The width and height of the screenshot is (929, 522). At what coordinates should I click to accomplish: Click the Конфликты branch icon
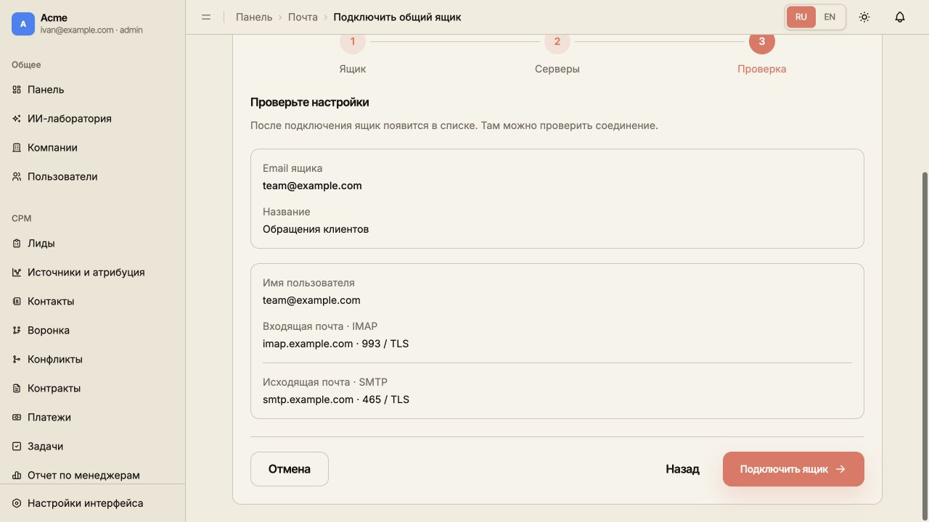point(17,360)
